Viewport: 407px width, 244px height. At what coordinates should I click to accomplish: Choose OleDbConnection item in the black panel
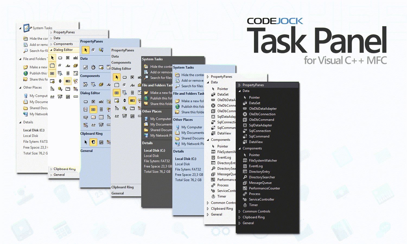tap(259, 114)
